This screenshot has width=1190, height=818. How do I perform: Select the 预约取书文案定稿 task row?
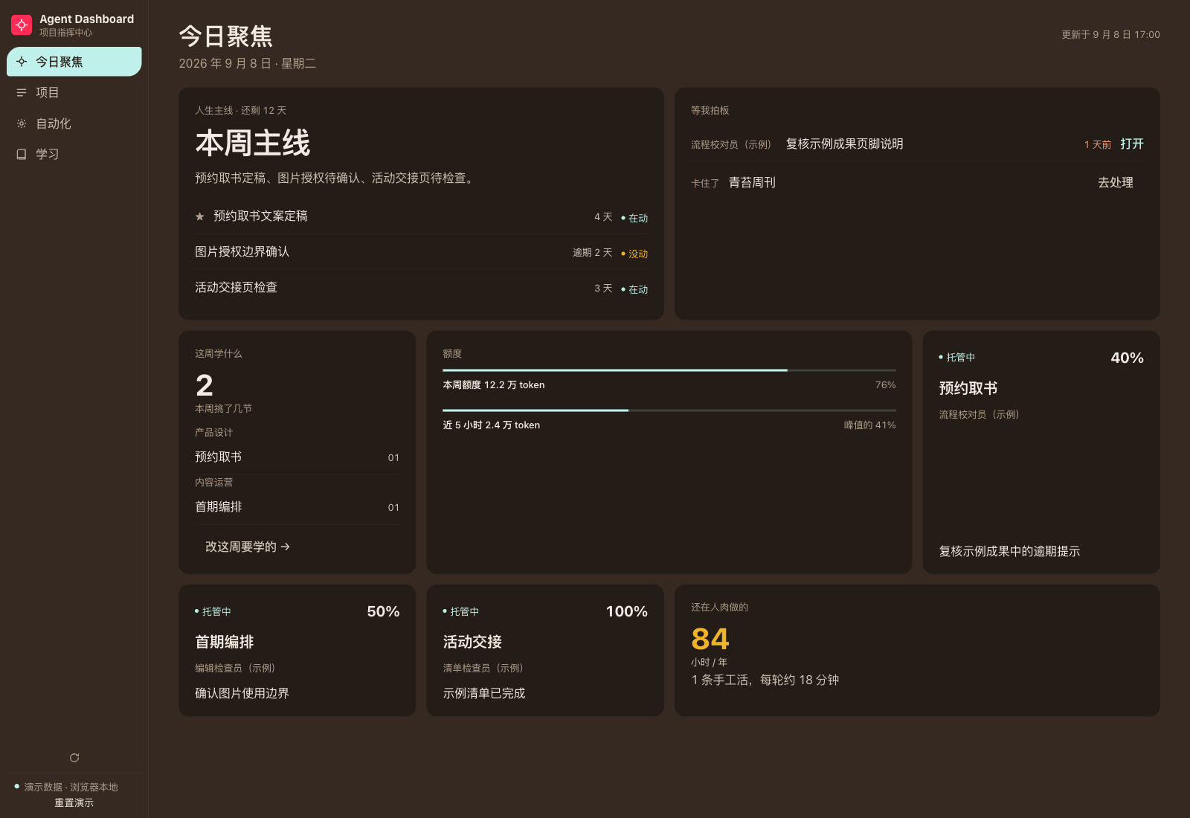click(x=422, y=216)
